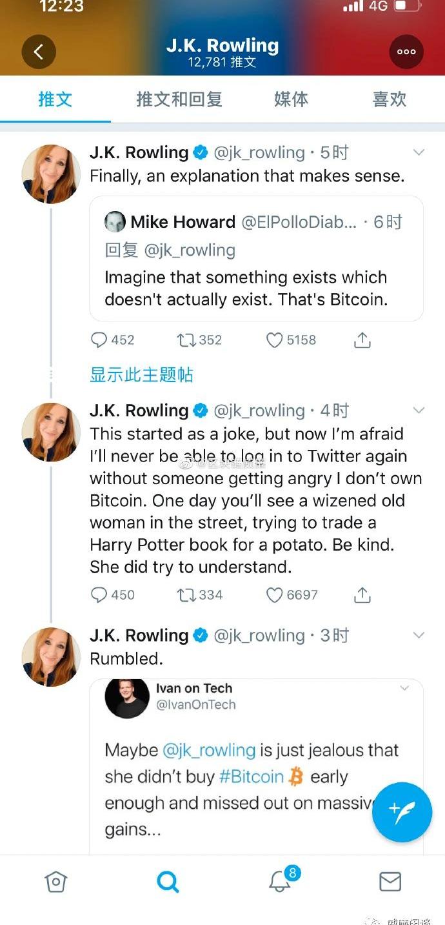
Task: Like the tweet with 5158 likes
Action: click(x=275, y=340)
